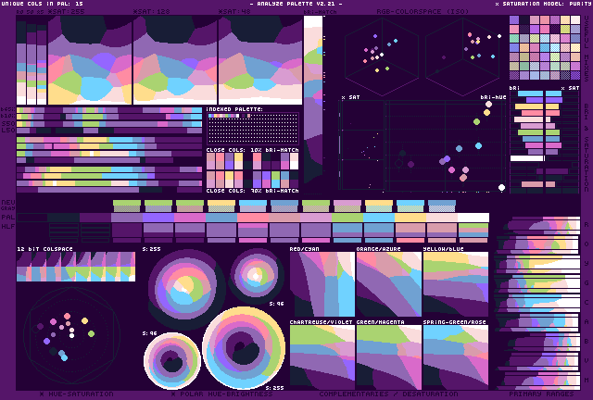Click the 'CLOSE COLS: 70% BRI-MATCH' caption
Image resolution: width=593 pixels, height=400 pixels.
[x=253, y=191]
